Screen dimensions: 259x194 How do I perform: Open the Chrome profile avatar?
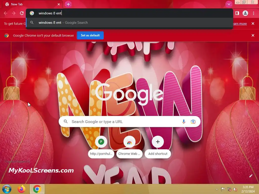tap(245, 13)
